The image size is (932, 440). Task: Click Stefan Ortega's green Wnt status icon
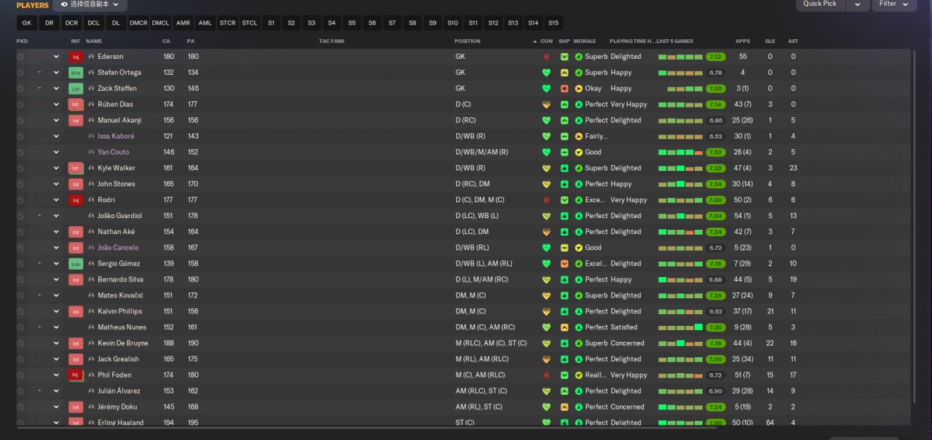coord(76,73)
